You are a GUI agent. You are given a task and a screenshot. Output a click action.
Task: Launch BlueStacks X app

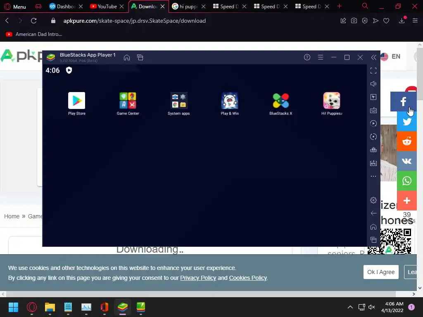(x=280, y=104)
